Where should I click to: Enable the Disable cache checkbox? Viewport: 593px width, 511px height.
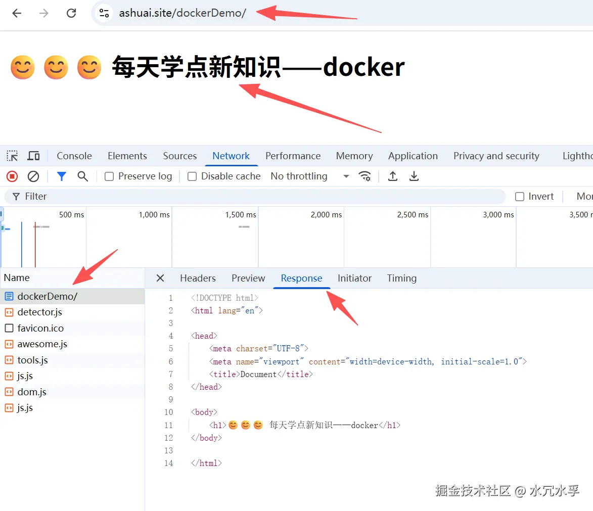click(x=192, y=176)
